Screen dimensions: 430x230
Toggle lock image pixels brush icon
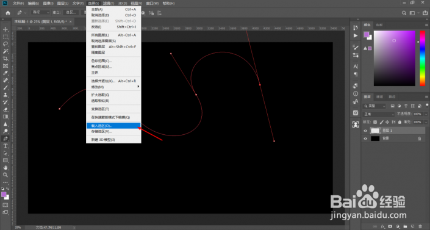[x=381, y=122]
